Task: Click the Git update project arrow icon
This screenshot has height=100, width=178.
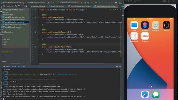Action: point(99,2)
